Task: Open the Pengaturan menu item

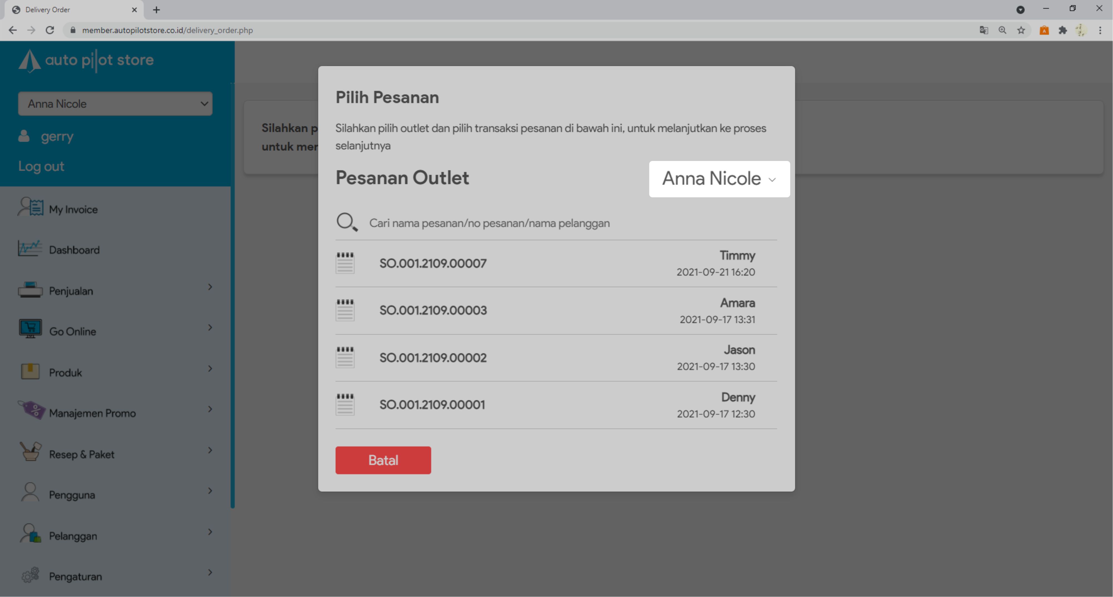Action: pos(76,577)
